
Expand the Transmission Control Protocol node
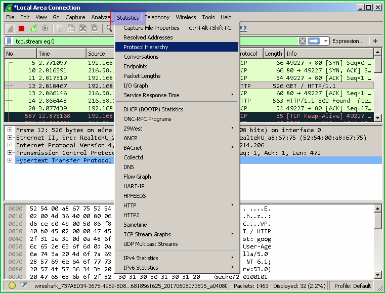coord(10,152)
